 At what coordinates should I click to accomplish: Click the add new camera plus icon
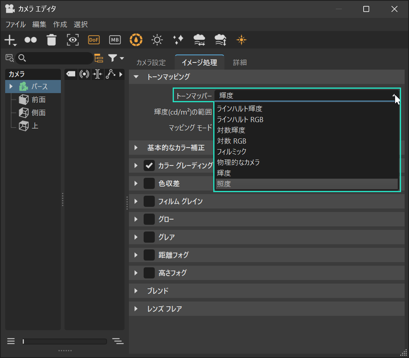click(10, 40)
